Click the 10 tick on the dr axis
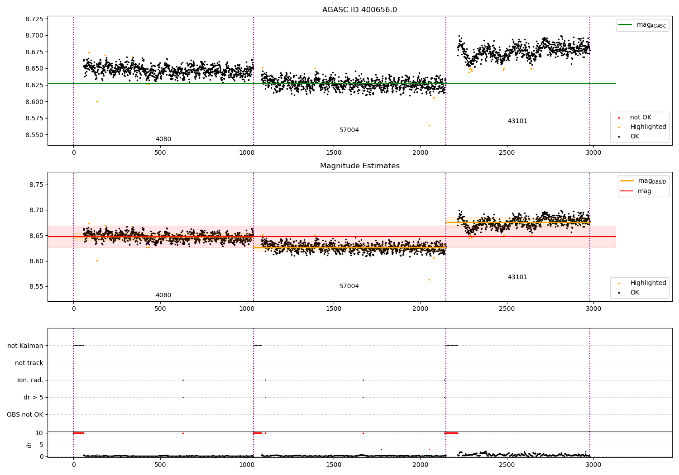679x475 pixels. (x=39, y=433)
